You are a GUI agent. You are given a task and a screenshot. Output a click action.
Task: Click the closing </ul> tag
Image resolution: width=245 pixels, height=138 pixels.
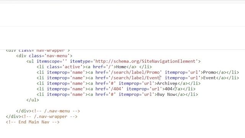pyautogui.click(x=33, y=100)
